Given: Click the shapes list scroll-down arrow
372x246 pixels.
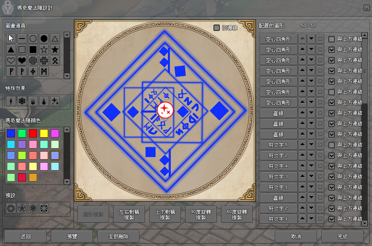Looking at the screenshot, I should click(365, 224).
